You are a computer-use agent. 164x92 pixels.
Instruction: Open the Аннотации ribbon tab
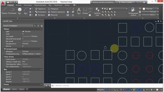click(28, 5)
